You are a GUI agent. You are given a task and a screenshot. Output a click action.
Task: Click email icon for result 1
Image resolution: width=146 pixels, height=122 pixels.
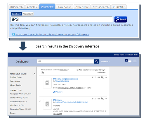coord(99,77)
